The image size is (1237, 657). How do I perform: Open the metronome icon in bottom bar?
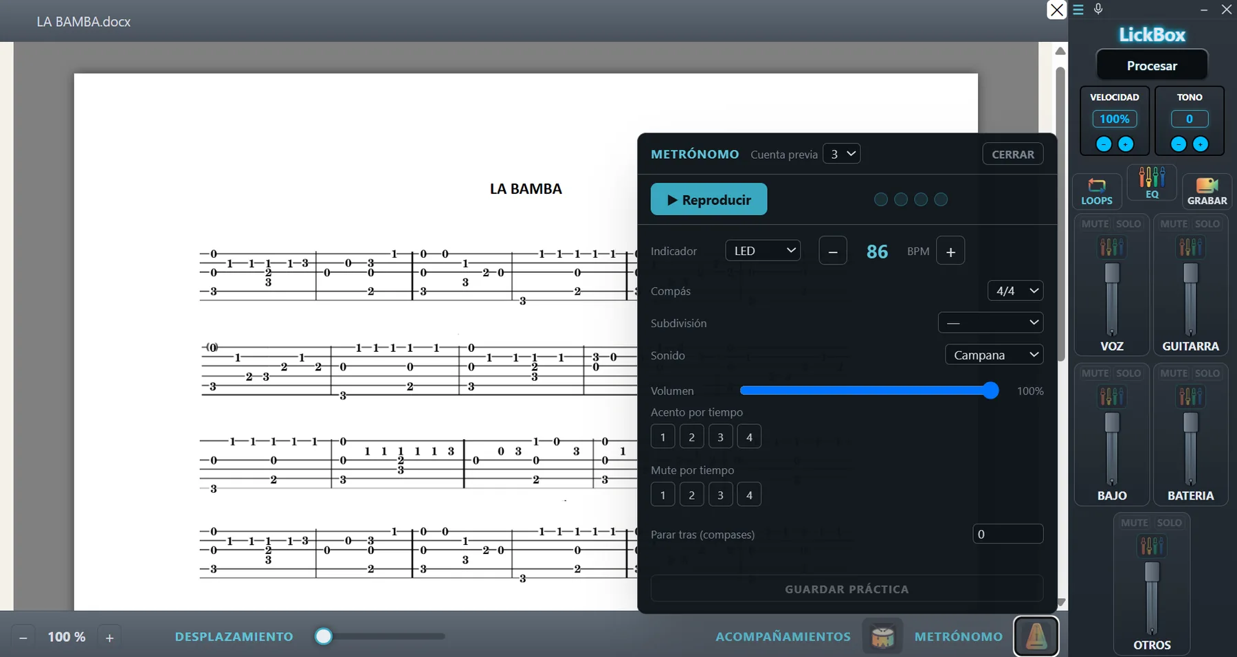tap(1036, 636)
